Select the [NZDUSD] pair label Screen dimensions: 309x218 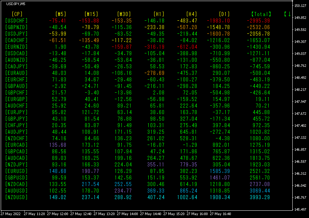click(x=16, y=197)
